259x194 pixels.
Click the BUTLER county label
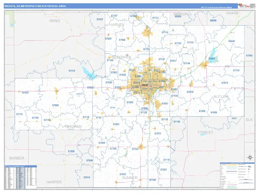221,96
